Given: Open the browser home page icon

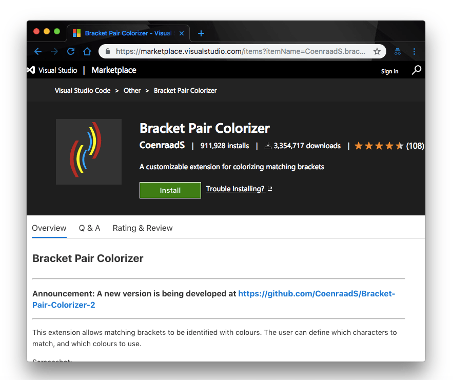Looking at the screenshot, I should click(x=87, y=51).
